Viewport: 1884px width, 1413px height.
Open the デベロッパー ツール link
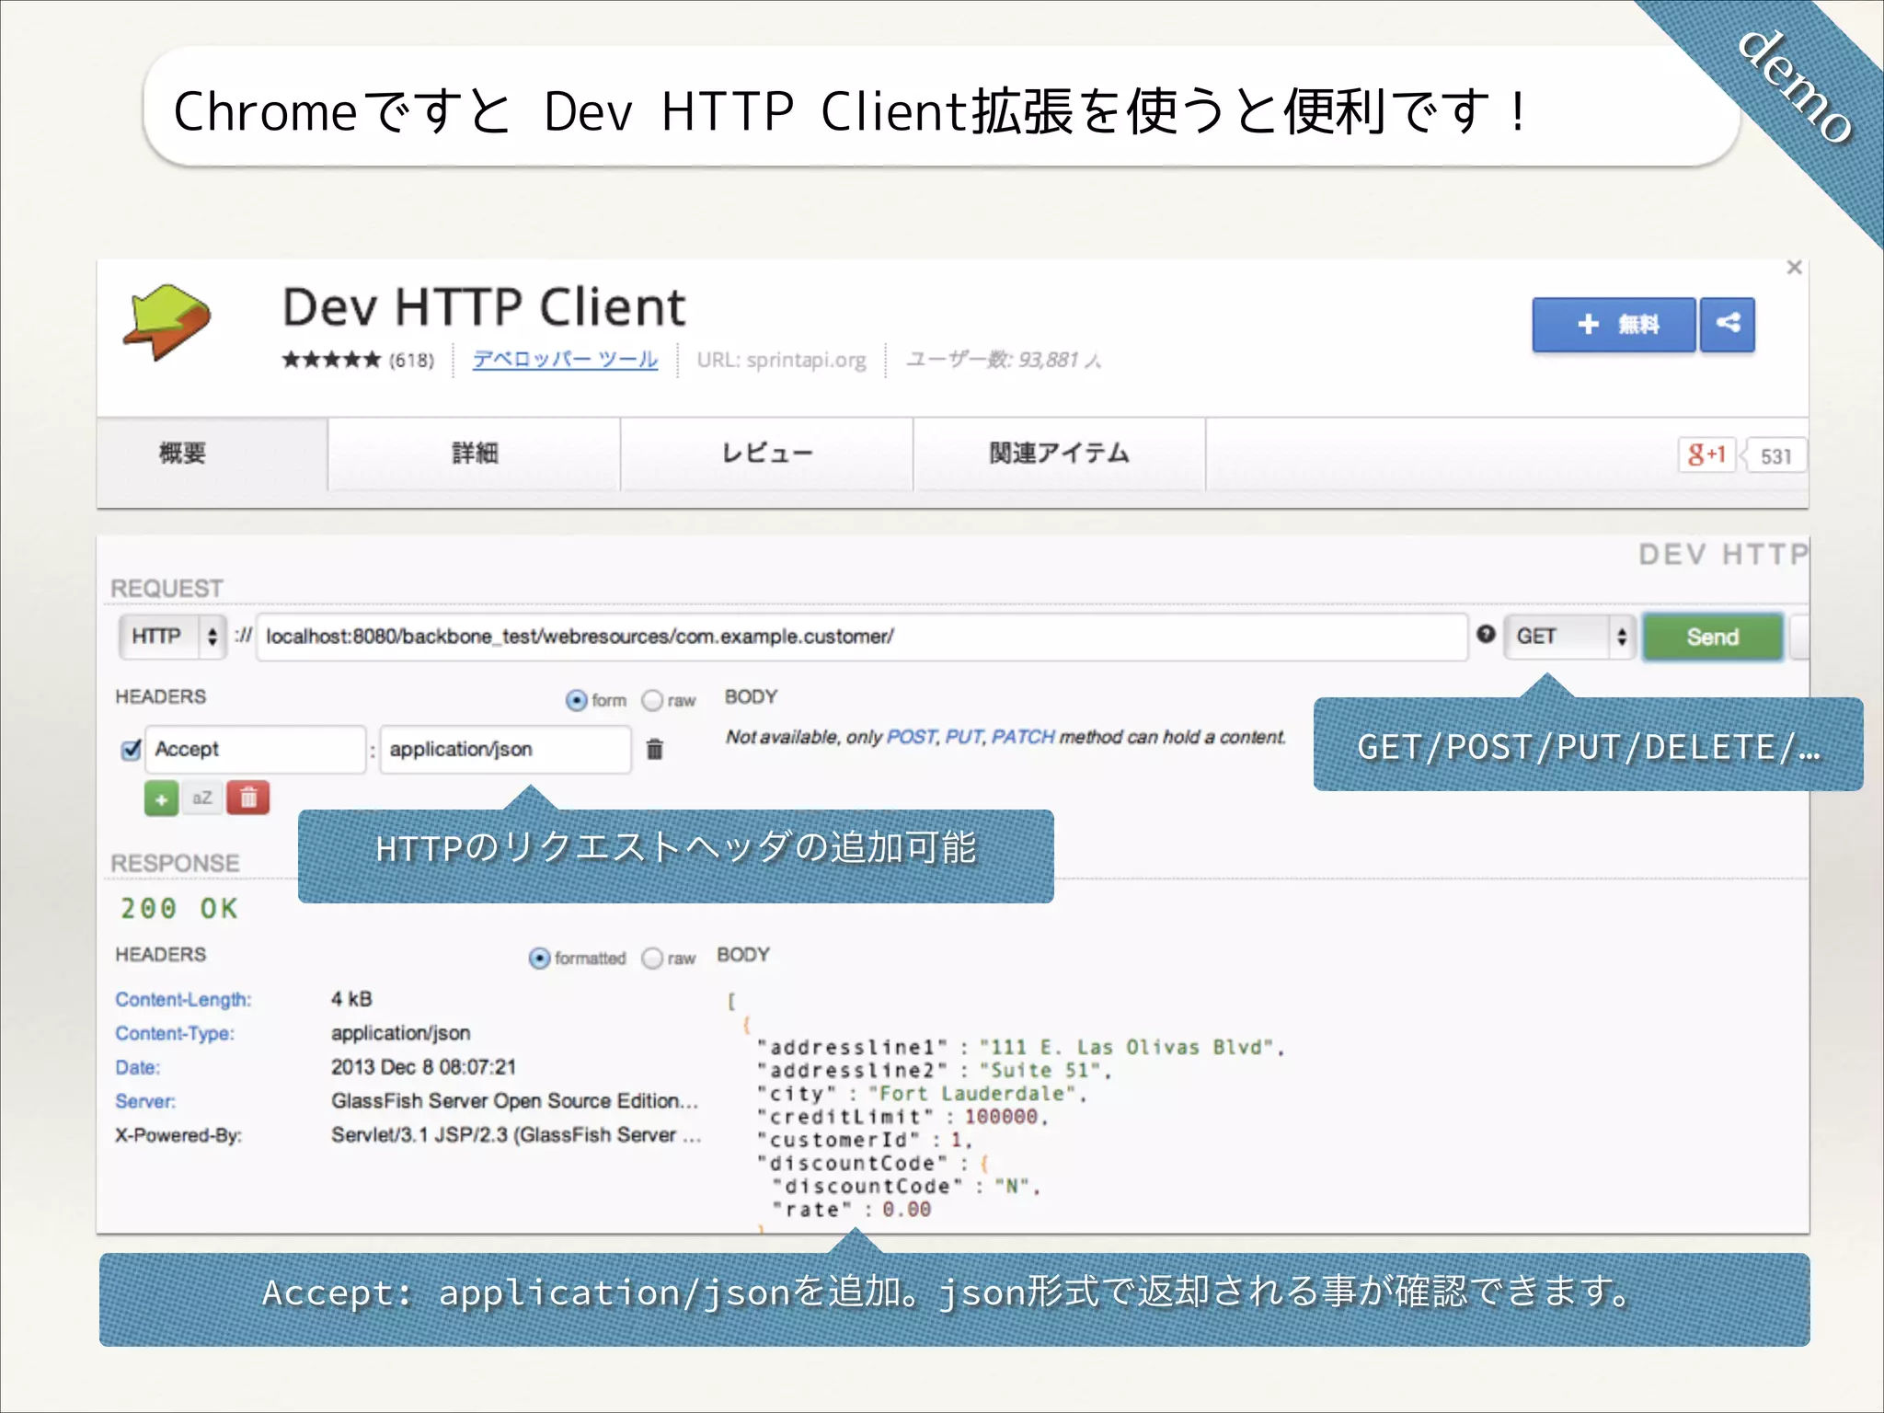565,360
